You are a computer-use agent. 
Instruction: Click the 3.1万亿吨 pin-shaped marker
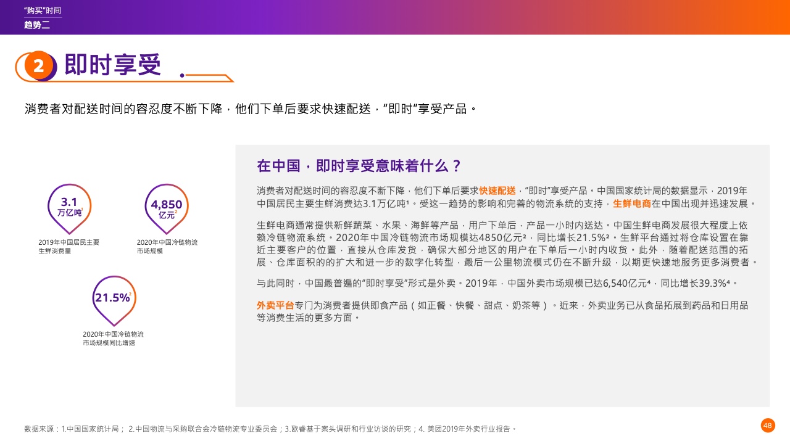[x=69, y=207]
